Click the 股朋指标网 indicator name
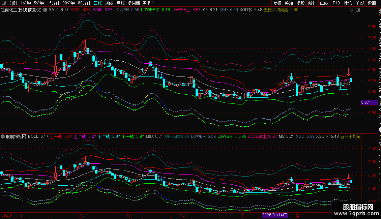381x219 pixels. click(x=16, y=136)
